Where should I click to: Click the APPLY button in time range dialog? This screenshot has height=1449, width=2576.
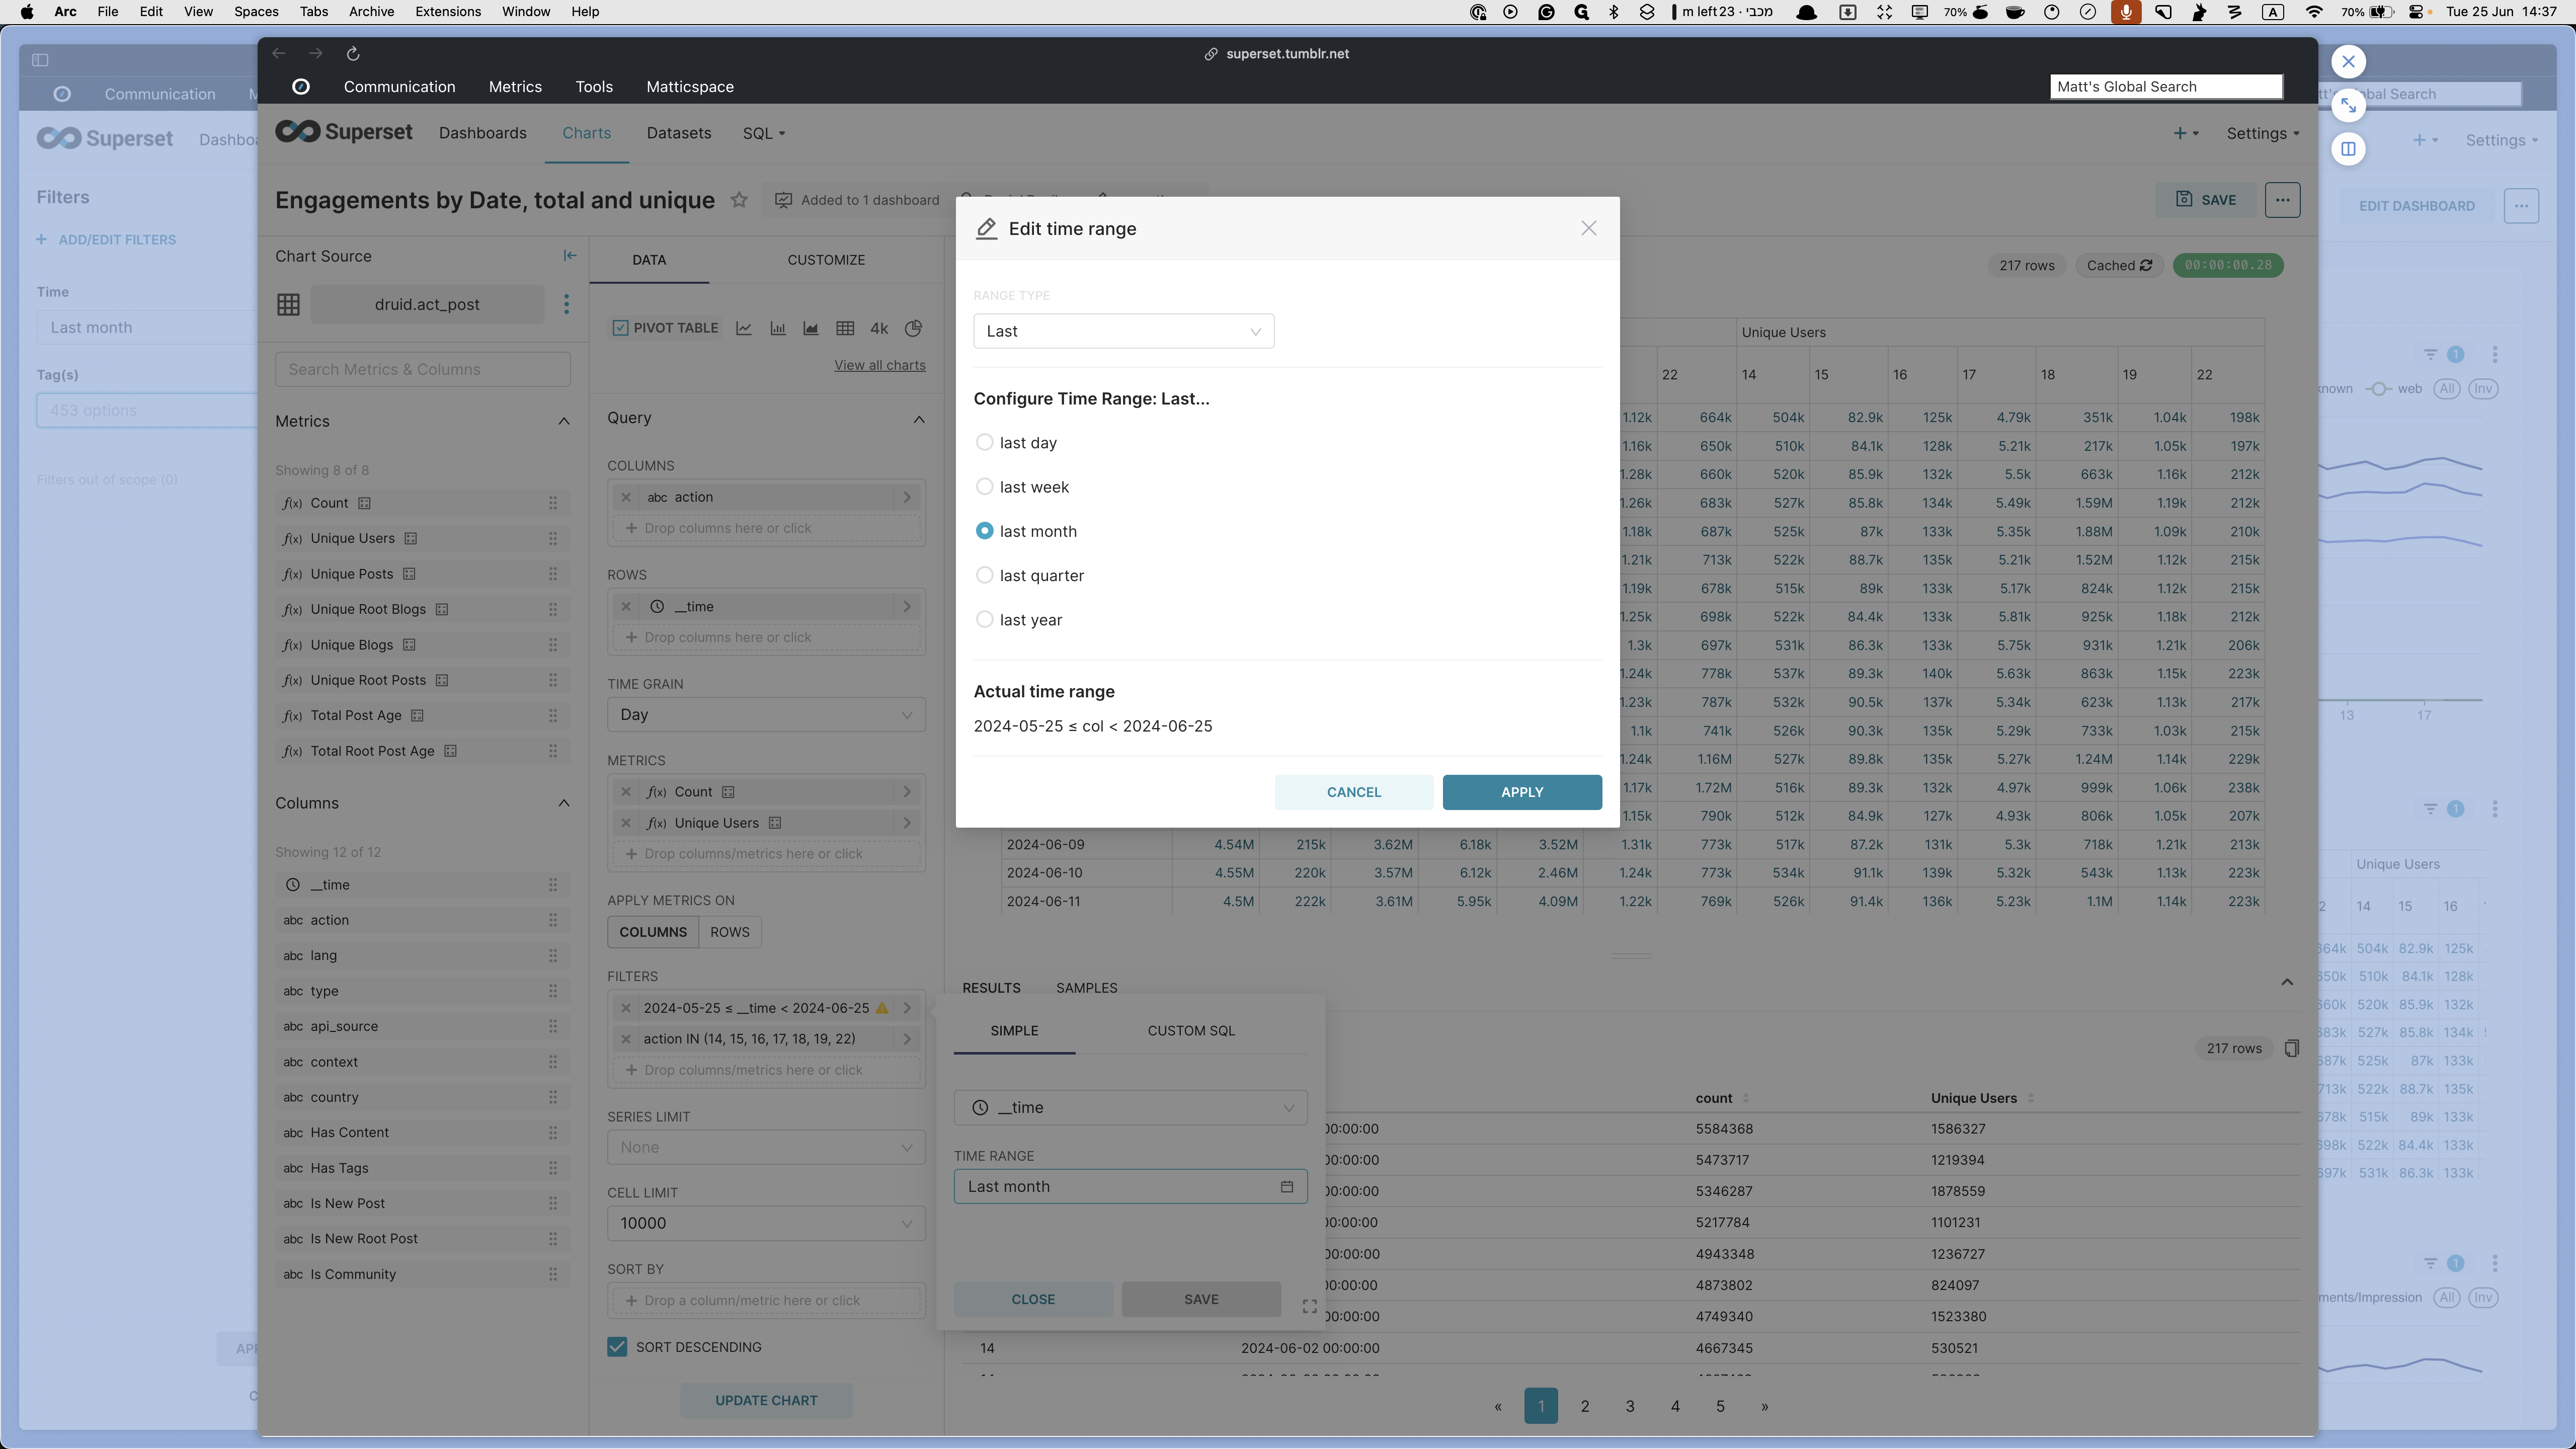[x=1521, y=791]
